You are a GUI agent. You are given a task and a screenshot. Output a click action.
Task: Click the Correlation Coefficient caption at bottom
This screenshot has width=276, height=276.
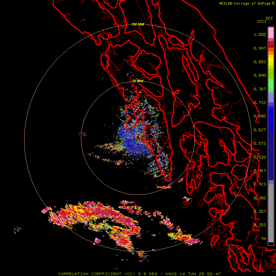[139, 274]
